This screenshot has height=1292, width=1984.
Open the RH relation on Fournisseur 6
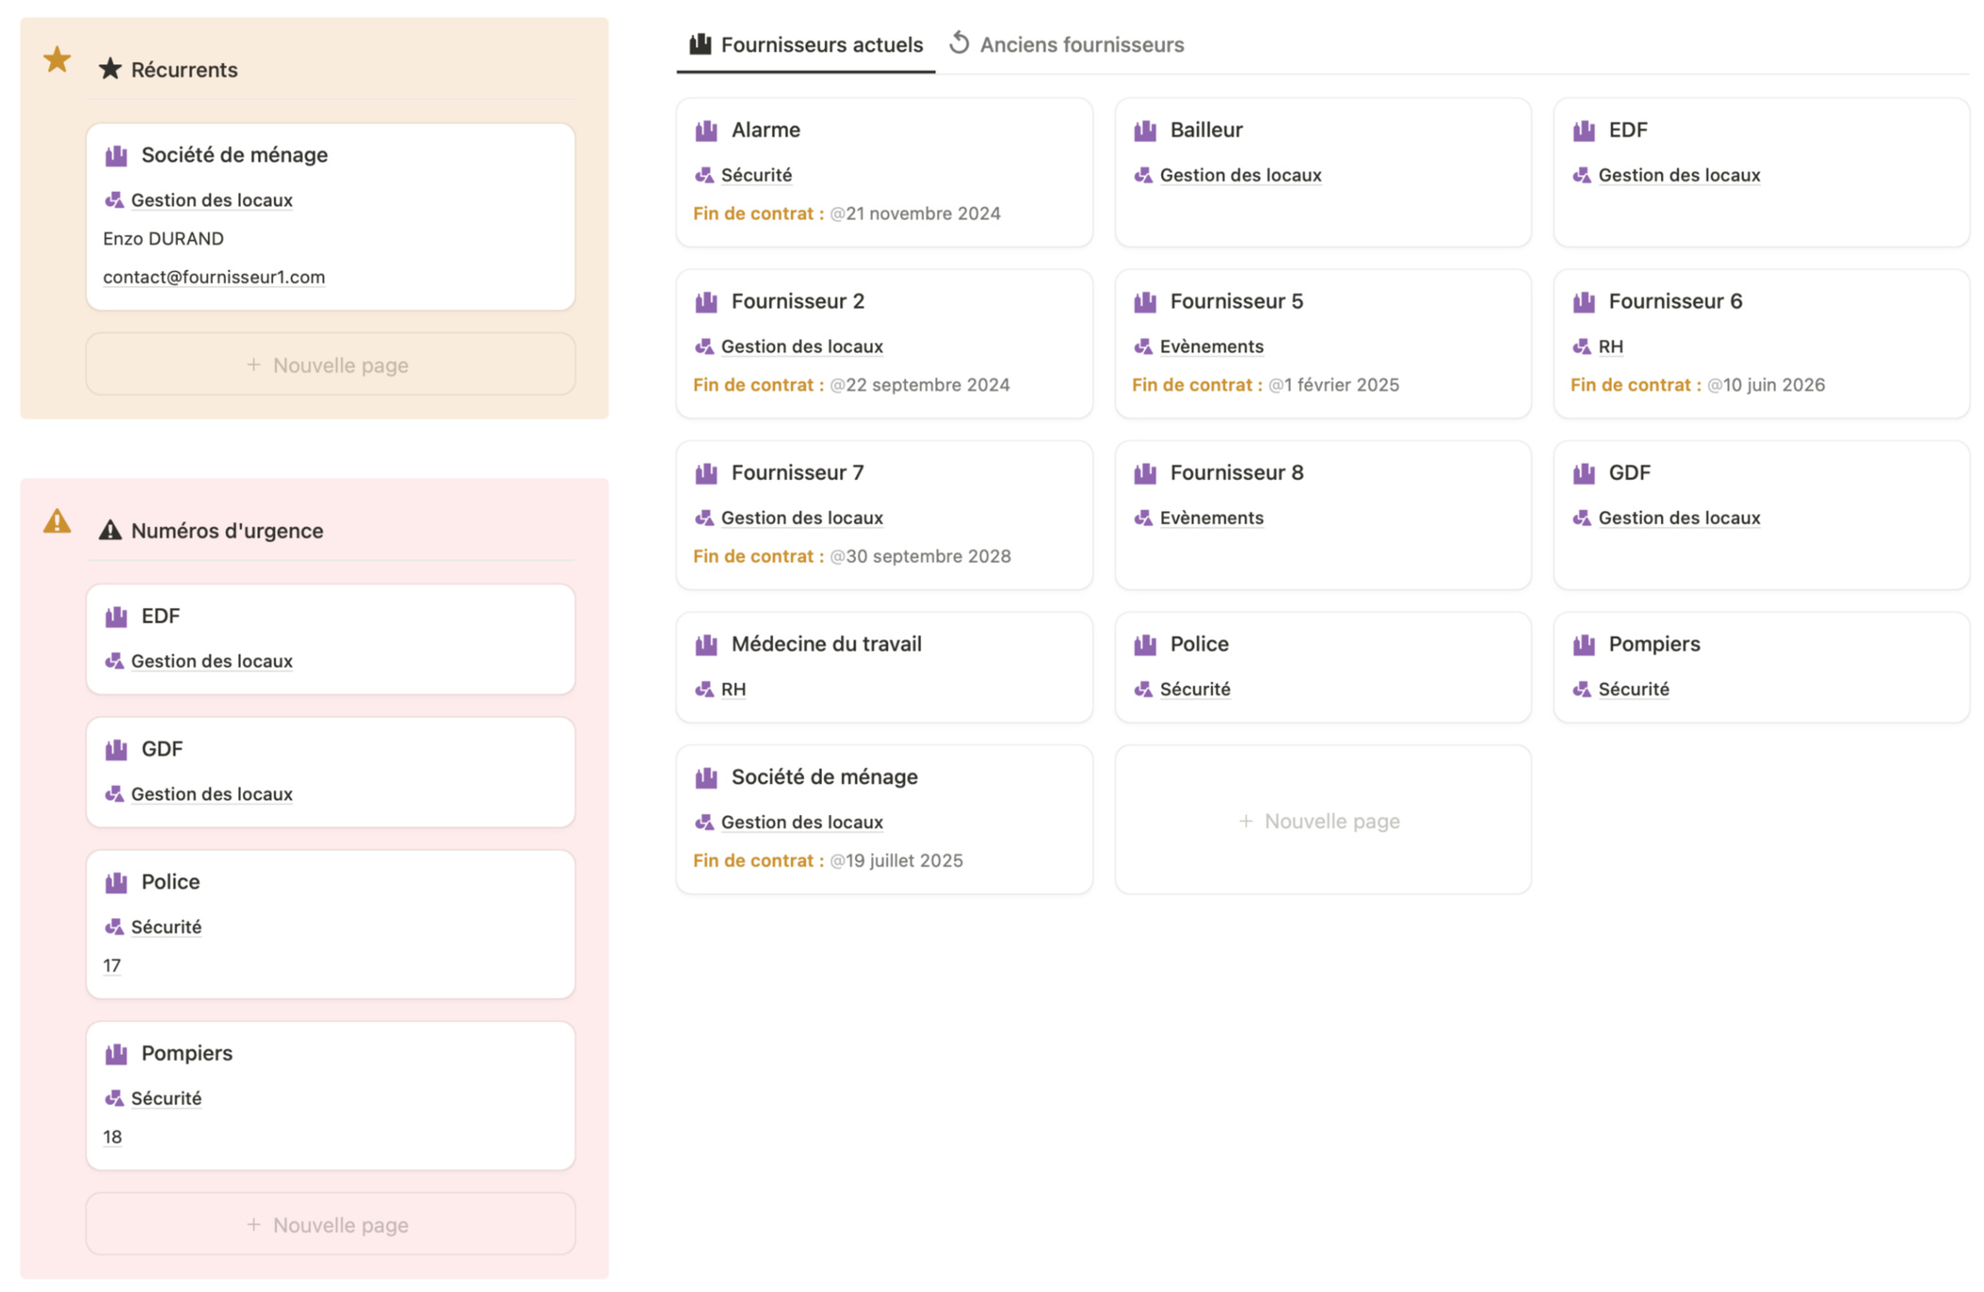click(x=1610, y=347)
